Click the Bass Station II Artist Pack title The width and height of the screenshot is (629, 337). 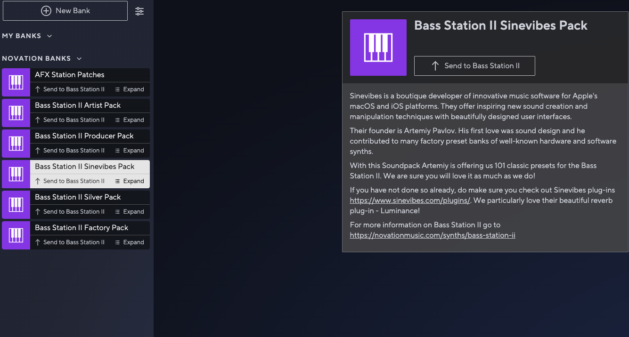[78, 105]
